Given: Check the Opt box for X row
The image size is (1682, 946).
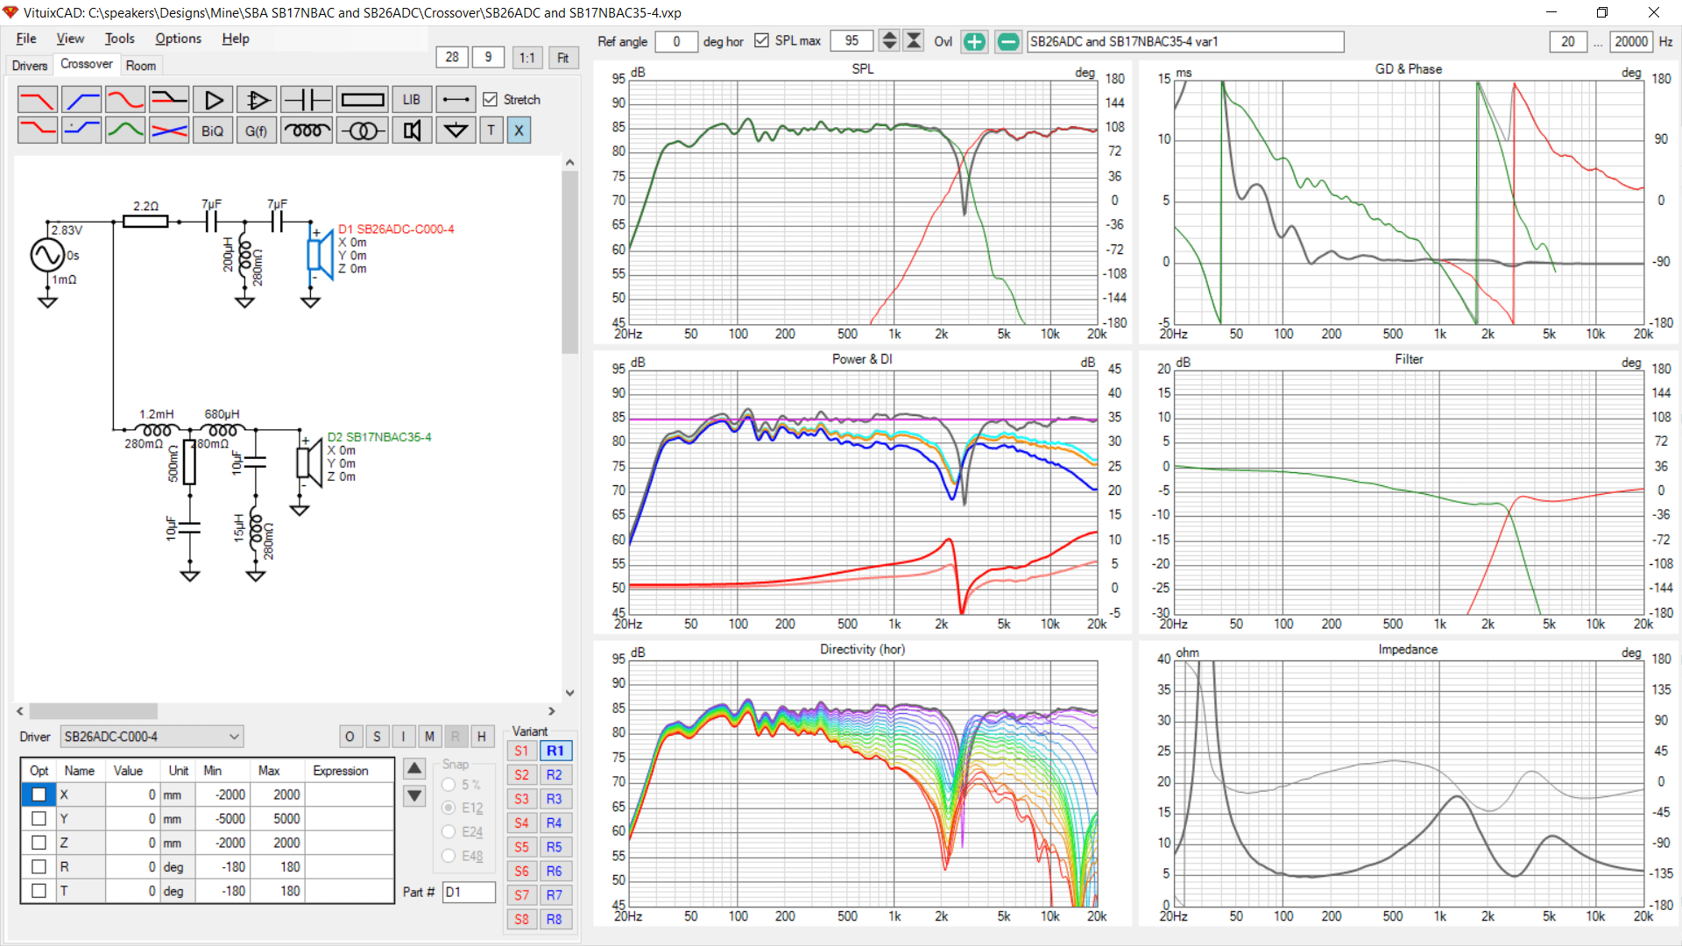Looking at the screenshot, I should click(x=39, y=794).
